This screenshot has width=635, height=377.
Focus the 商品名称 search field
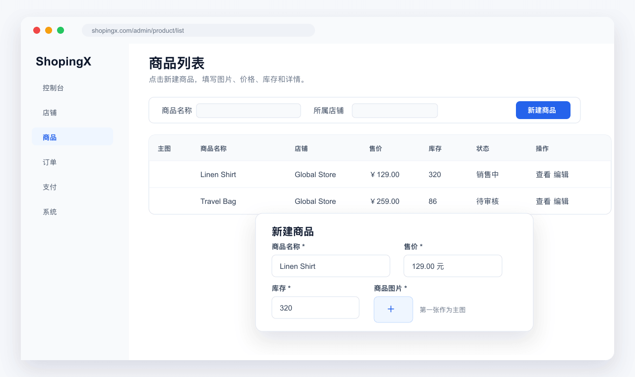249,111
